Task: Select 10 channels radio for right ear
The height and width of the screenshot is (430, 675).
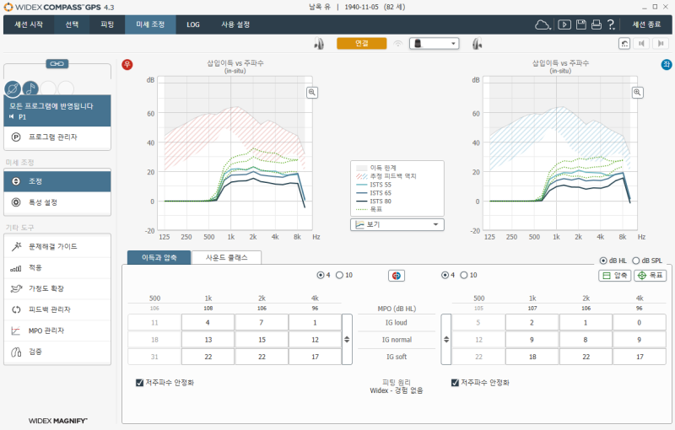Action: tap(339, 275)
